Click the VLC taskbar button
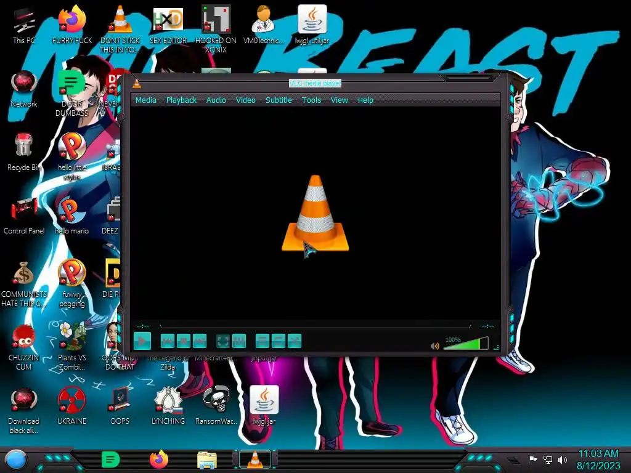Image resolution: width=631 pixels, height=473 pixels. [x=254, y=459]
